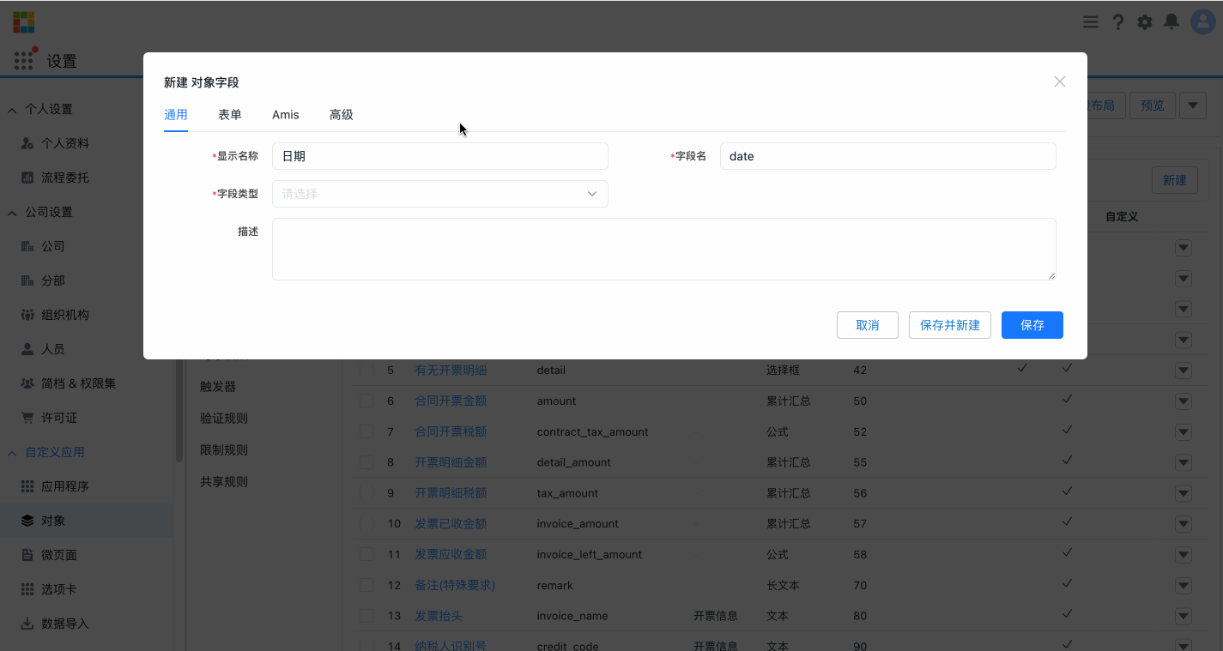
Task: Toggle the checkbox for row 8 开票明细金额
Action: [x=366, y=461]
